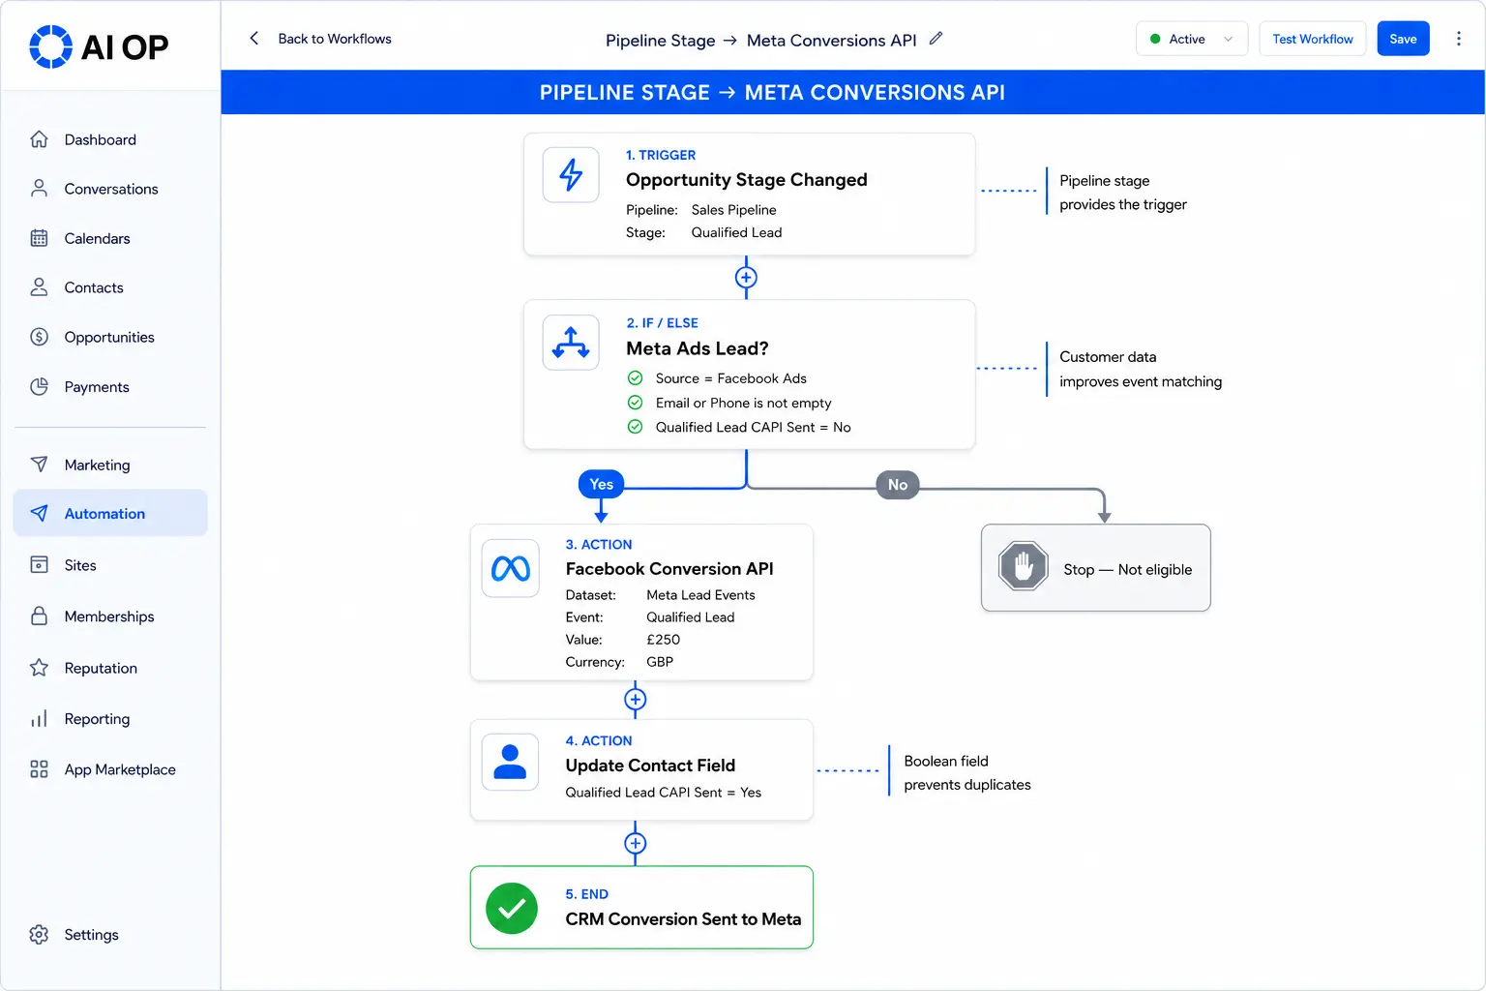Open Dashboard home icon
1486x991 pixels.
click(x=39, y=139)
